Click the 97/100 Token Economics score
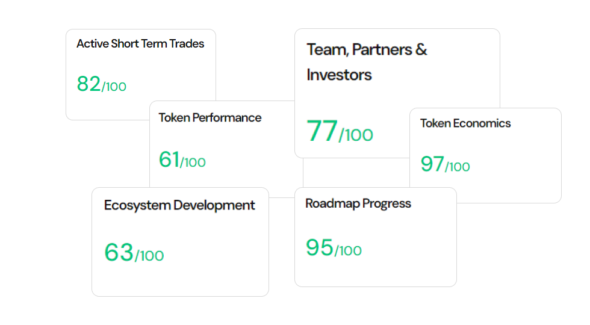 pos(445,164)
